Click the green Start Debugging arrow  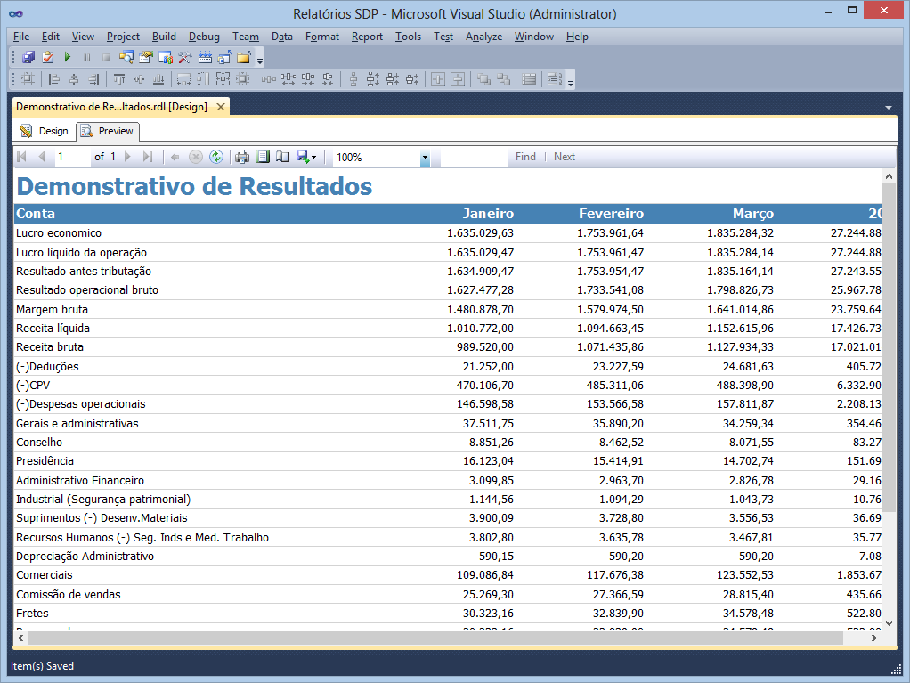pos(68,58)
